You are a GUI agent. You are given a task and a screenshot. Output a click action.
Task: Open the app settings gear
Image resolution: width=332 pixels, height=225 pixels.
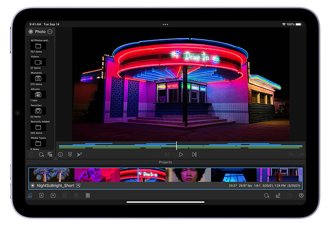[301, 196]
